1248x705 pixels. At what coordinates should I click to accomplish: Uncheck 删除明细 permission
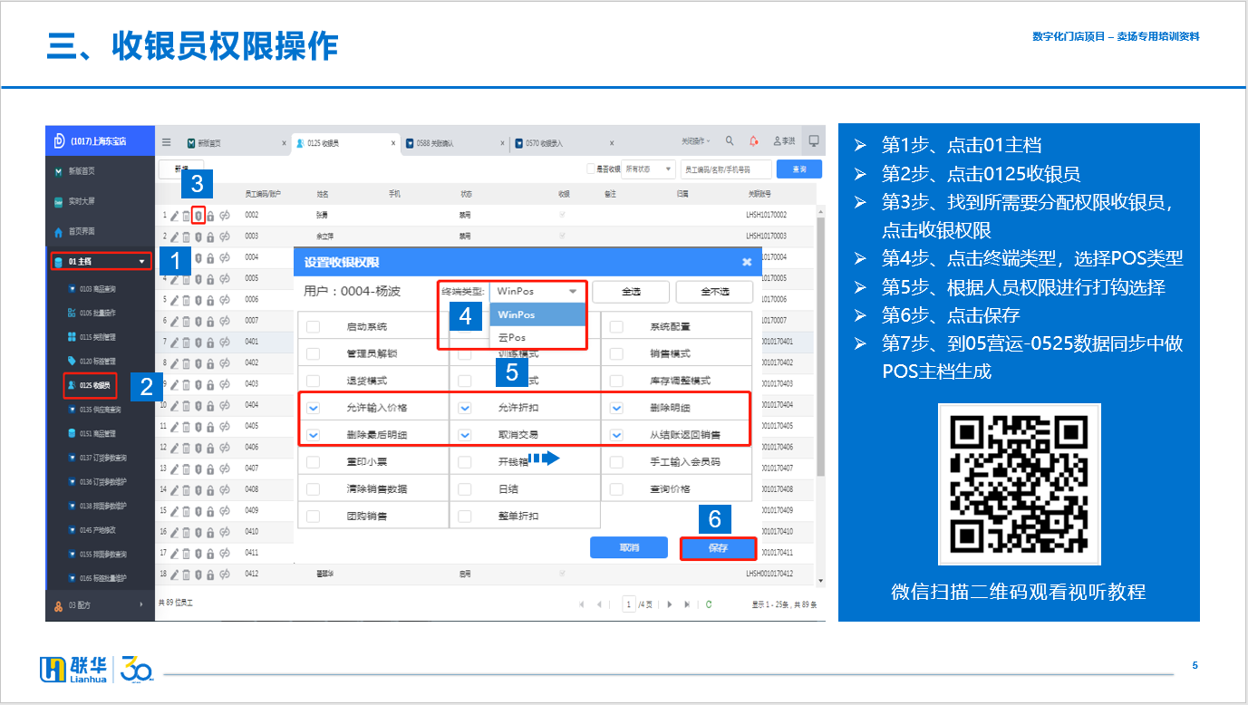(616, 408)
